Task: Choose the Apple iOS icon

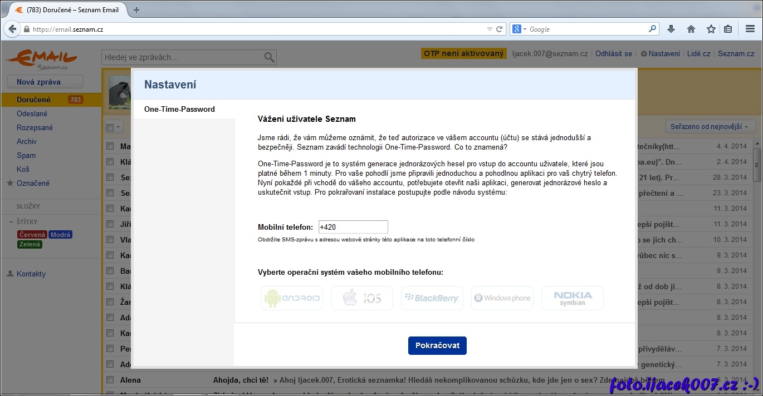Action: pos(361,298)
